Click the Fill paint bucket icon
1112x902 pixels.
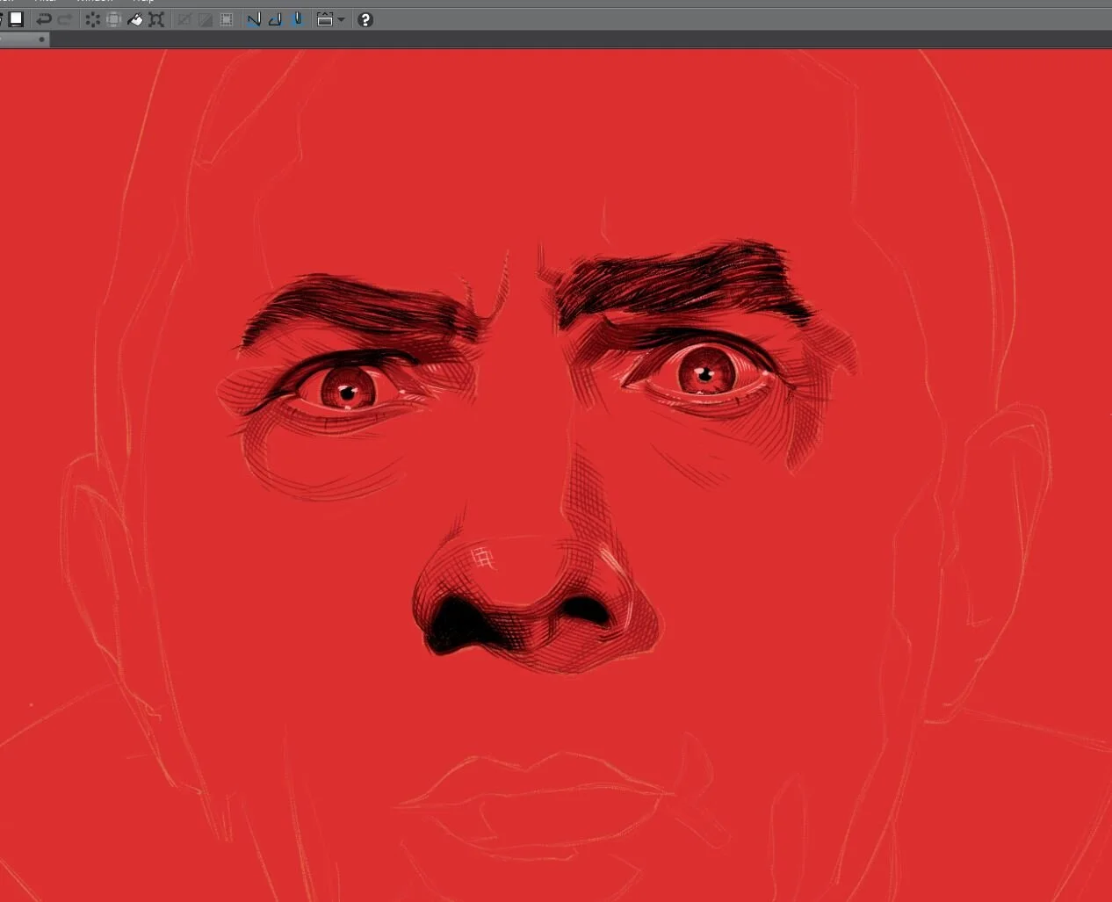pyautogui.click(x=135, y=19)
